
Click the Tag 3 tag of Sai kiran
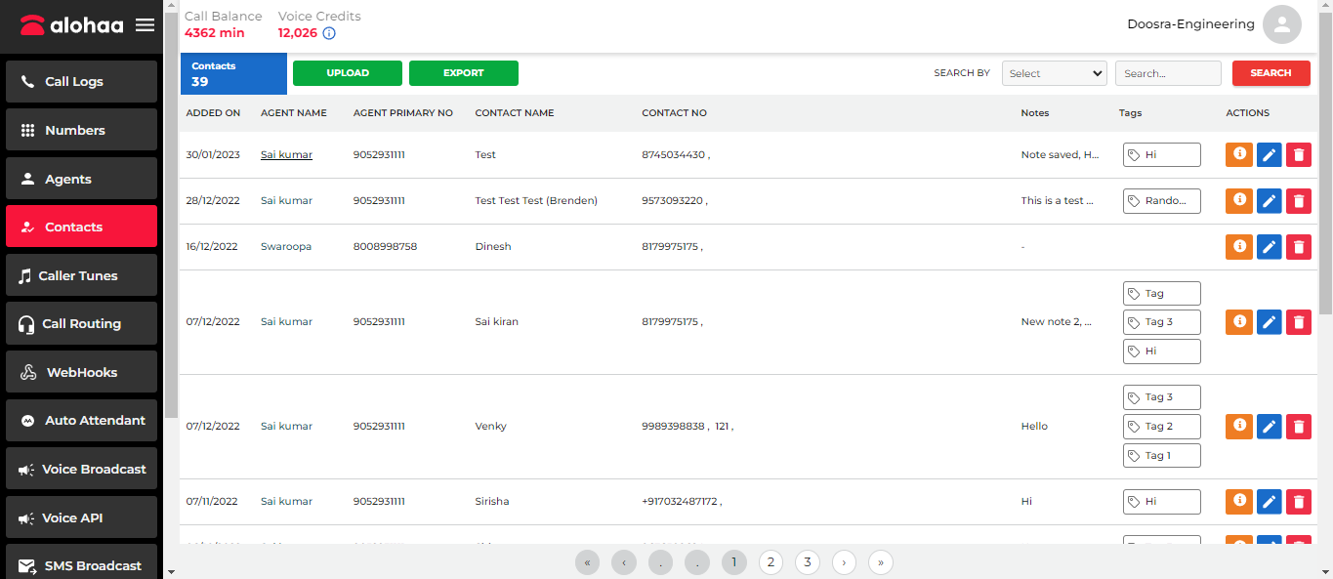point(1161,322)
